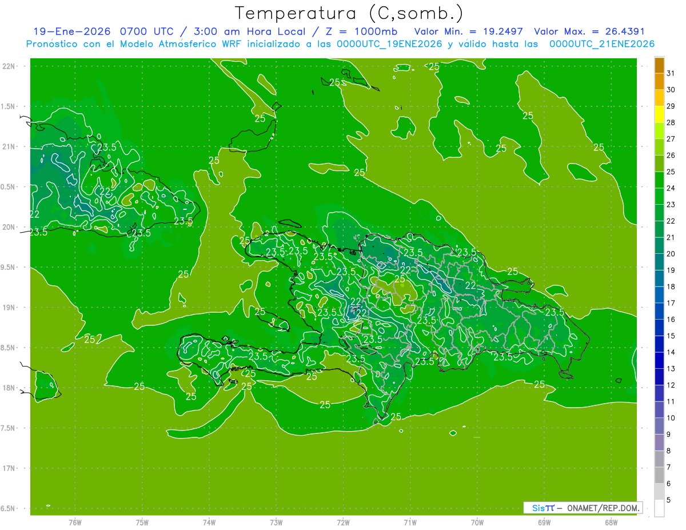Click the 12 value on the color scale

pos(671,385)
